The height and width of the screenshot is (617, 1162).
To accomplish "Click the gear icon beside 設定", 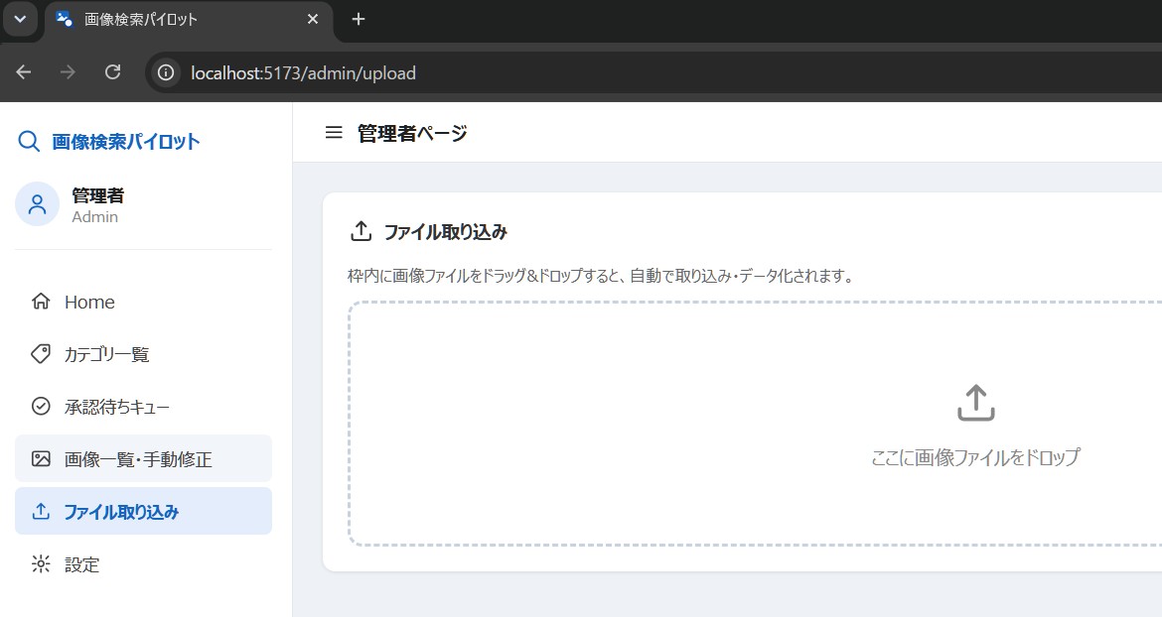I will [x=41, y=563].
